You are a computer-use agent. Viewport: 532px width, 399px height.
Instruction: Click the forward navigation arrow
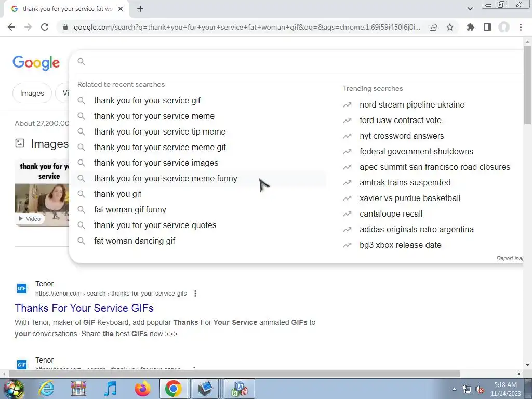[28, 27]
